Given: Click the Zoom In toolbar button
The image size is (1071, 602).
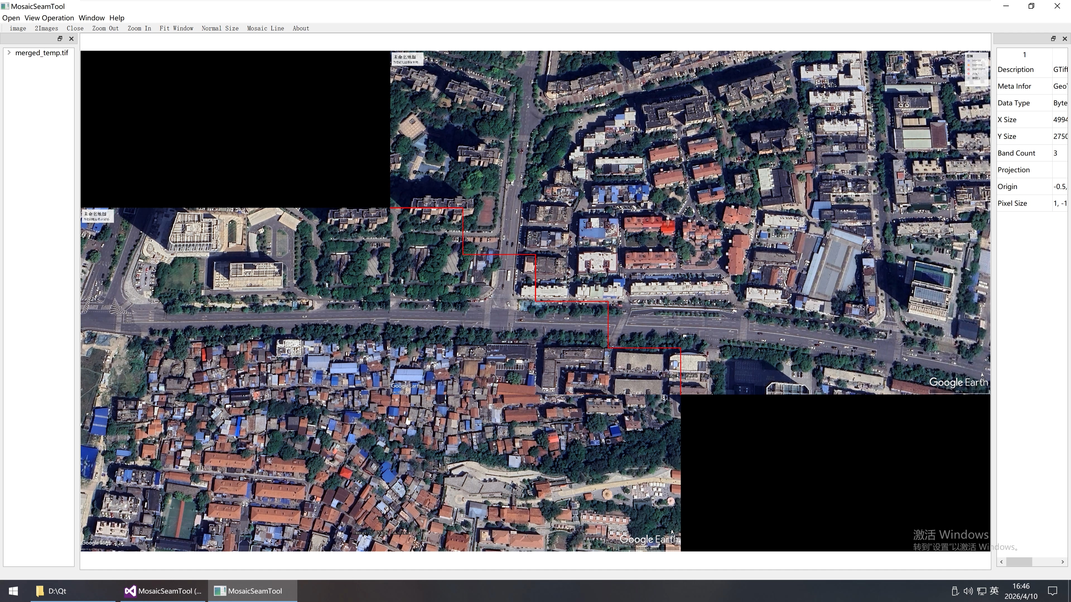Looking at the screenshot, I should click(x=139, y=28).
